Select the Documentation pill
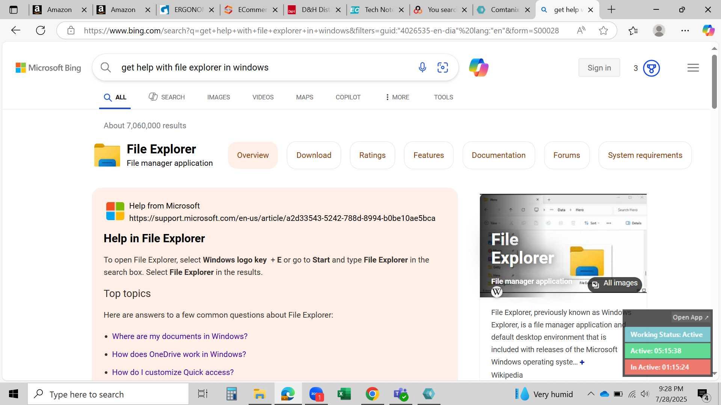The height and width of the screenshot is (405, 721). (499, 155)
